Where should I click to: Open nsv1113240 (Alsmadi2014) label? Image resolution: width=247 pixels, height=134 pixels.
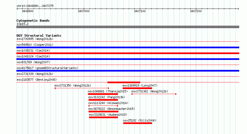[x=108, y=103]
